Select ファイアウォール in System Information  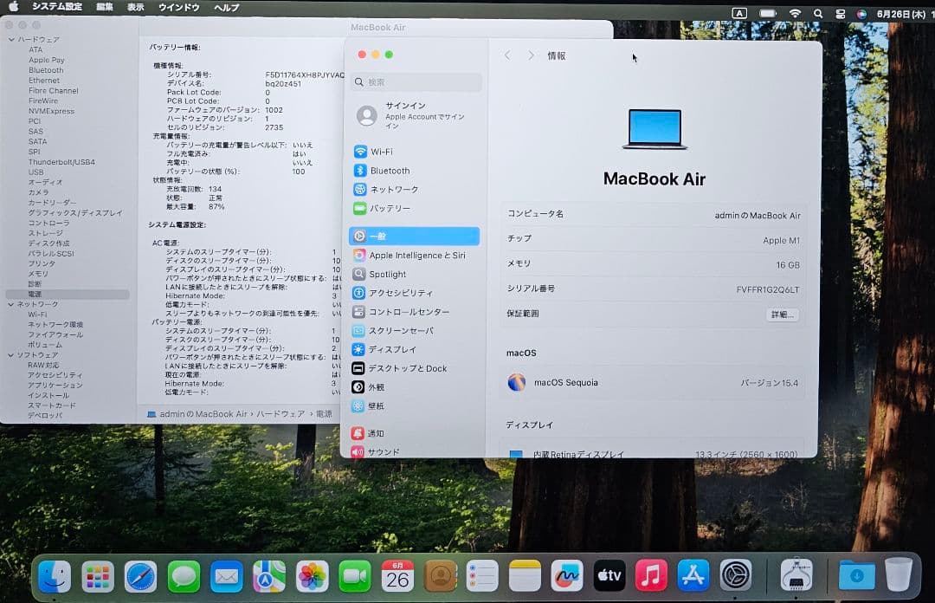55,335
